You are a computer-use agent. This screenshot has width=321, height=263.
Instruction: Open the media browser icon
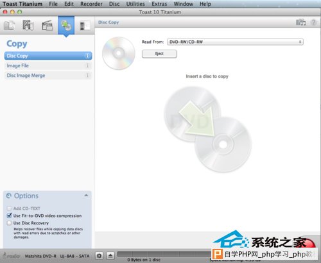pyautogui.click(x=300, y=22)
